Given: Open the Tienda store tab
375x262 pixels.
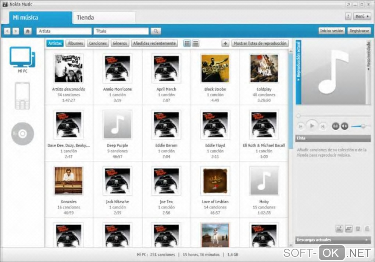Looking at the screenshot, I should click(x=104, y=18).
